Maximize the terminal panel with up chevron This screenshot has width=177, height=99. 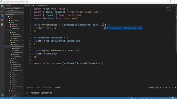pos(170,87)
